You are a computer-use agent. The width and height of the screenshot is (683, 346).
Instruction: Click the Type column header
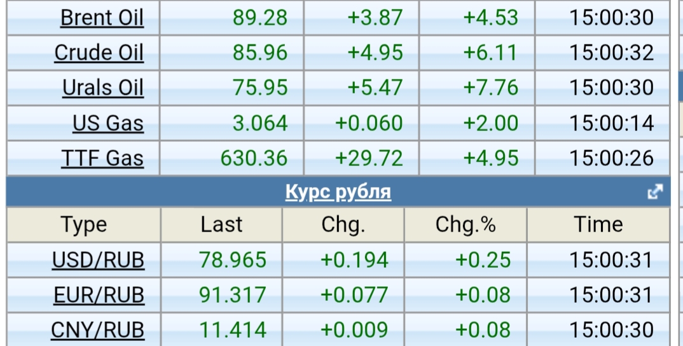[x=84, y=225]
